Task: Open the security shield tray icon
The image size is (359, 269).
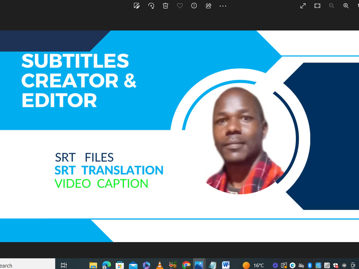Action: (336, 265)
